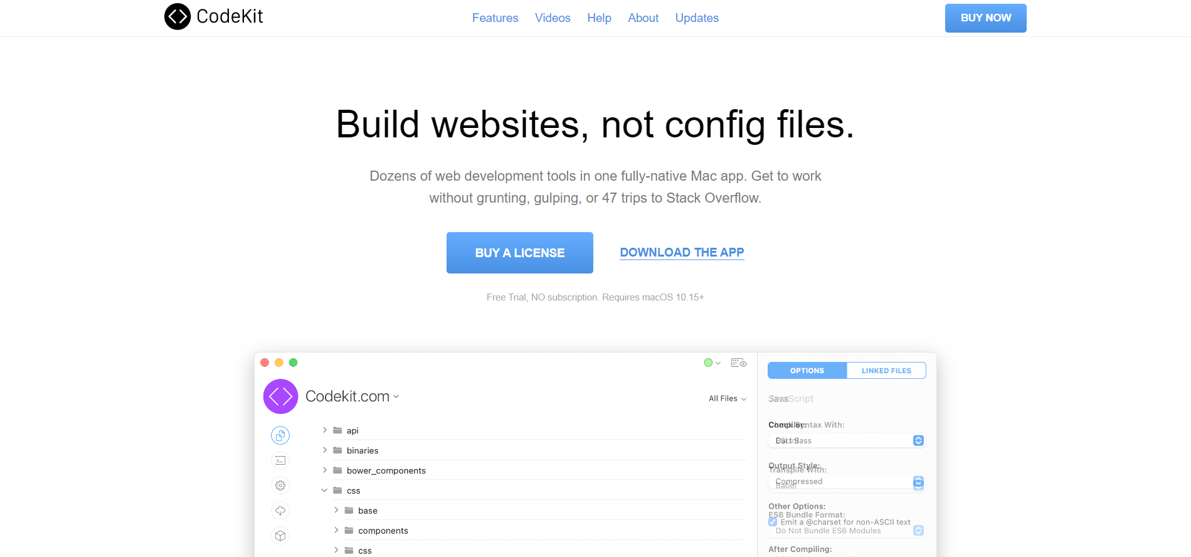Open the Features page
This screenshot has height=557, width=1191.
[x=495, y=18]
